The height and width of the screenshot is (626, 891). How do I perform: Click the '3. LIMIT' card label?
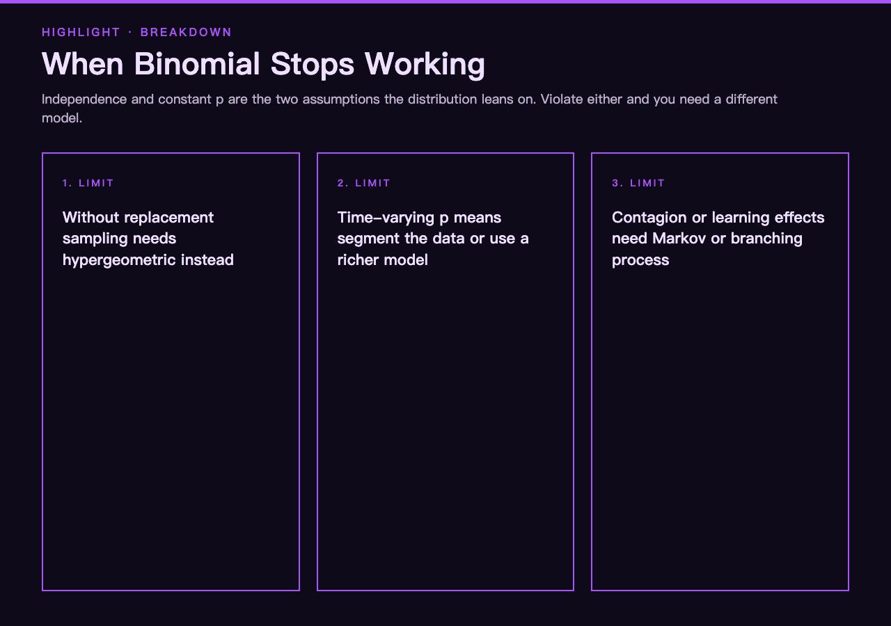[x=639, y=183]
